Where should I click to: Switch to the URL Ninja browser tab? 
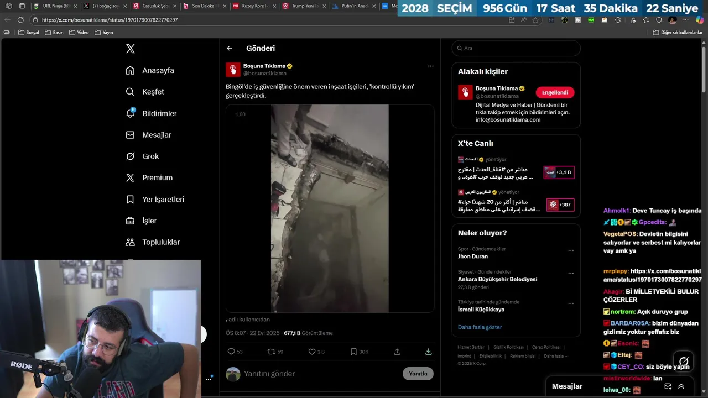coord(54,6)
